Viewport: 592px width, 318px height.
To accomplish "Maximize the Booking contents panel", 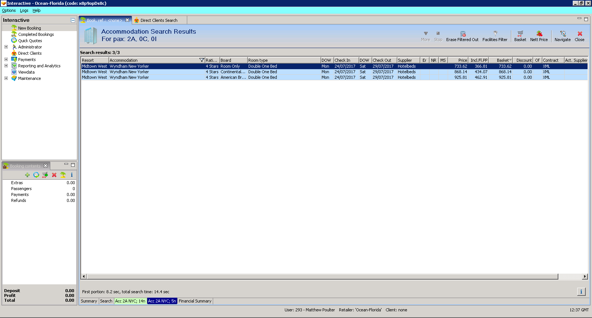I will coord(73,165).
